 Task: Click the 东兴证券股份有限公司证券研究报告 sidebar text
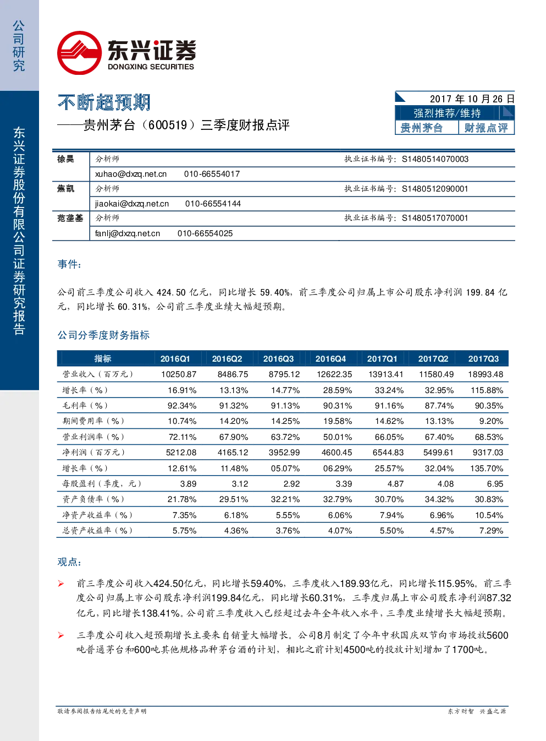[19, 231]
